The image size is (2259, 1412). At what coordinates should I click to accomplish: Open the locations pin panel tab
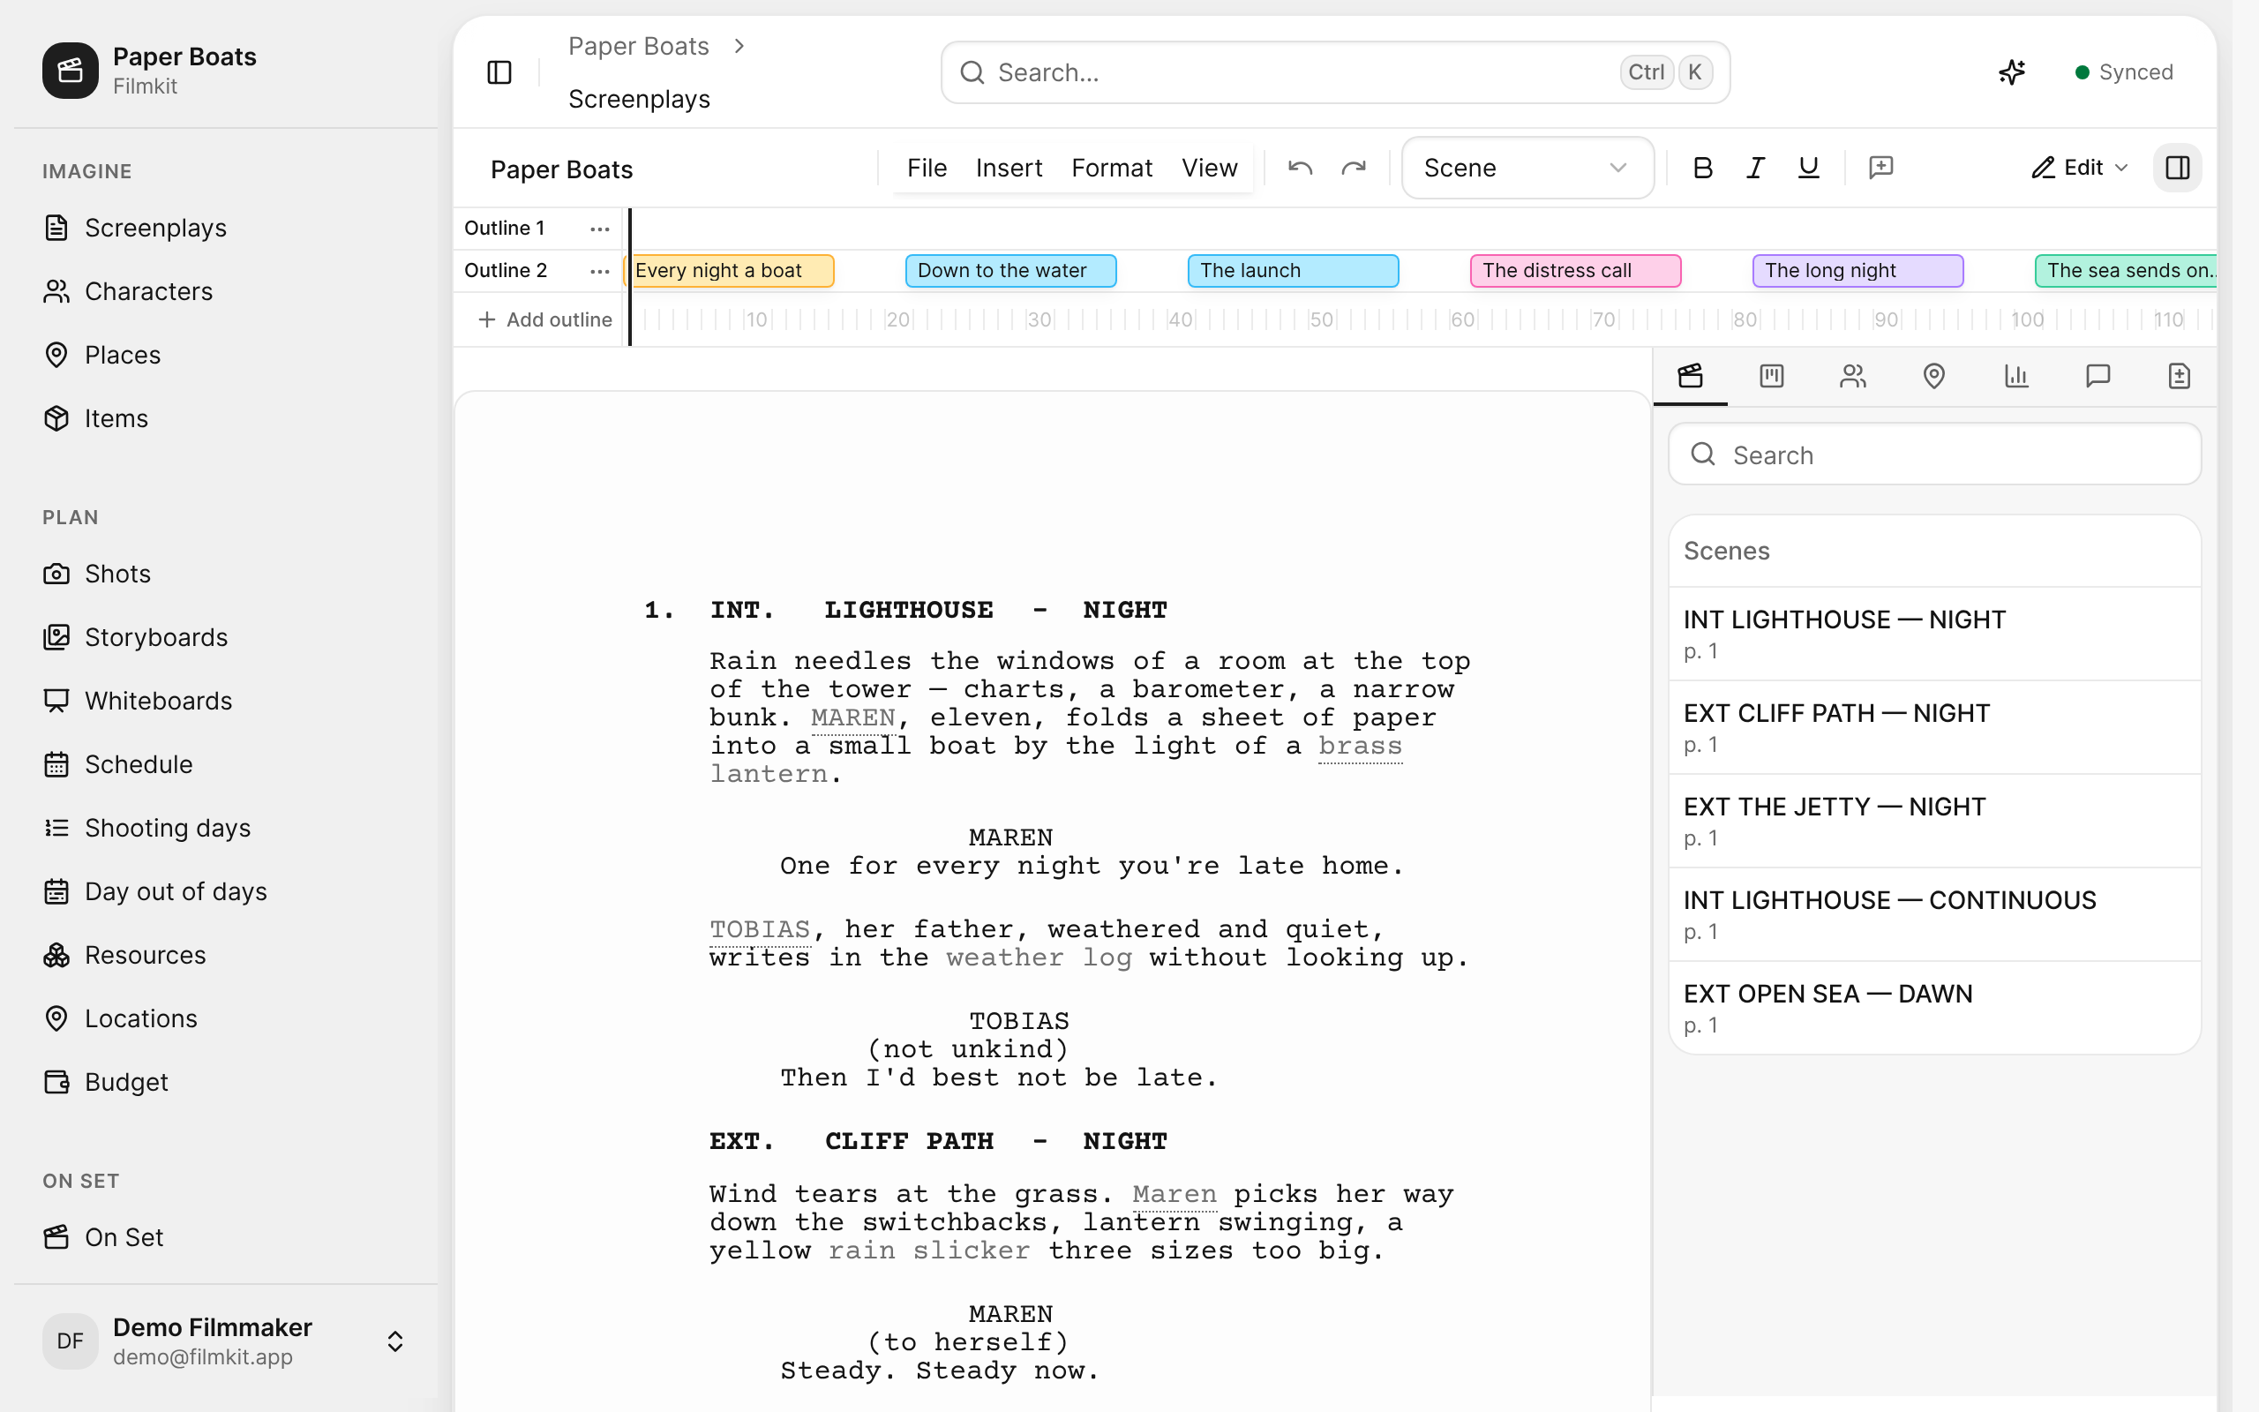[1934, 376]
